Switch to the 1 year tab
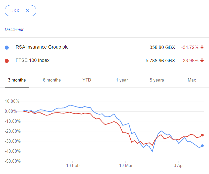Image resolution: width=209 pixels, height=174 pixels. click(122, 80)
